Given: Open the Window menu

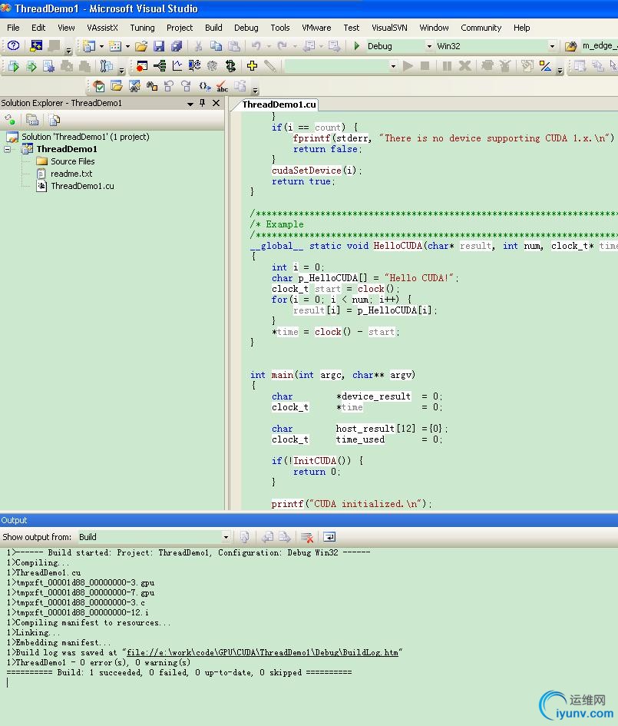Looking at the screenshot, I should pyautogui.click(x=434, y=28).
